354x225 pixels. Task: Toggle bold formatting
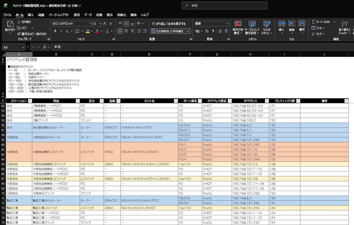click(x=55, y=31)
